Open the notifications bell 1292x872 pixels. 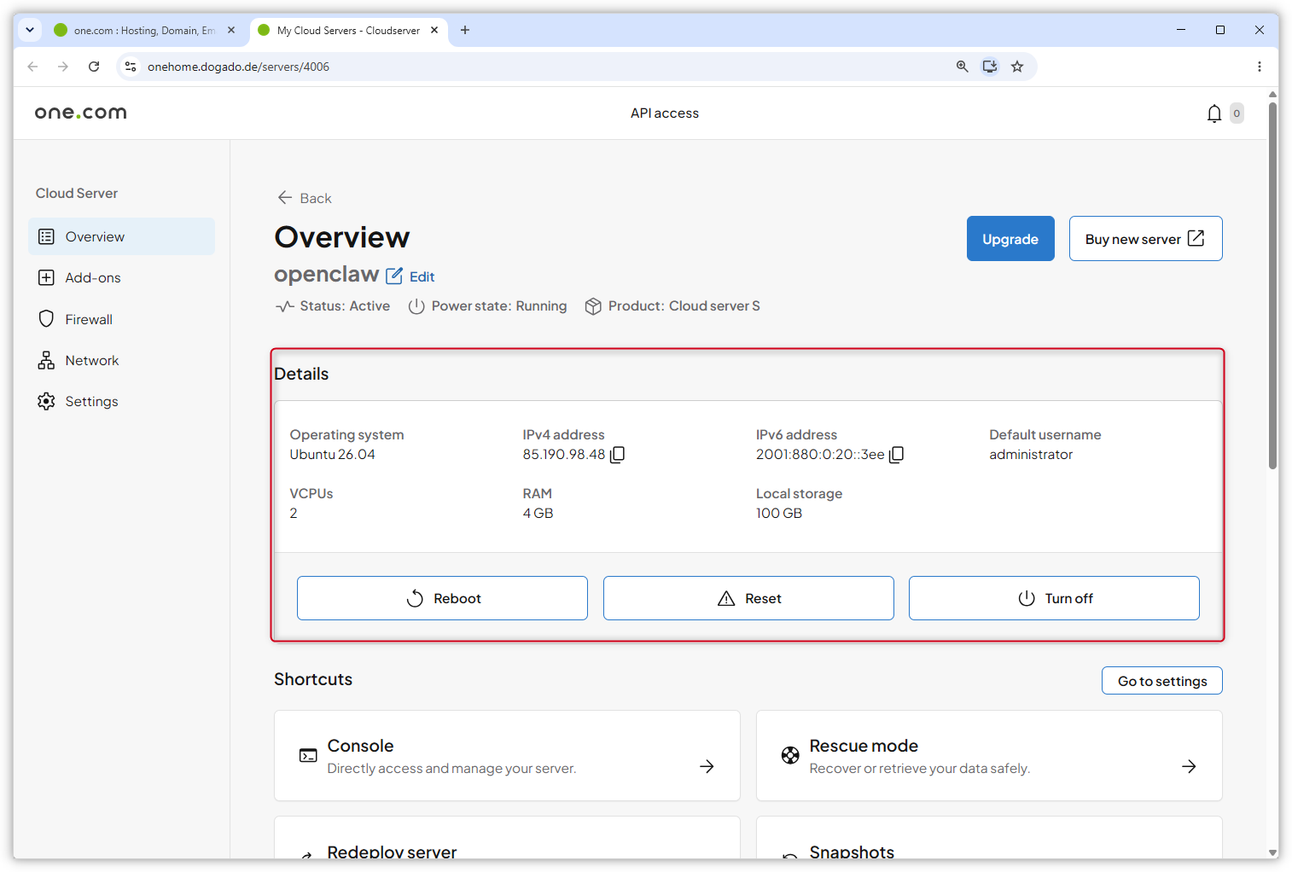1214,113
